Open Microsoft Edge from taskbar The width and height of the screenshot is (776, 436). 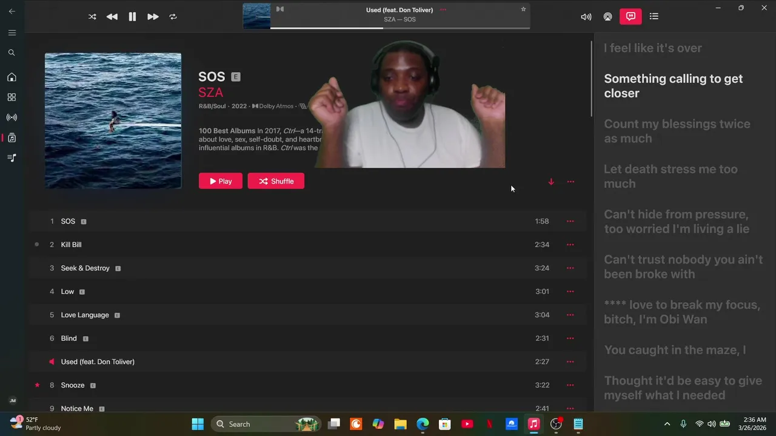point(423,424)
